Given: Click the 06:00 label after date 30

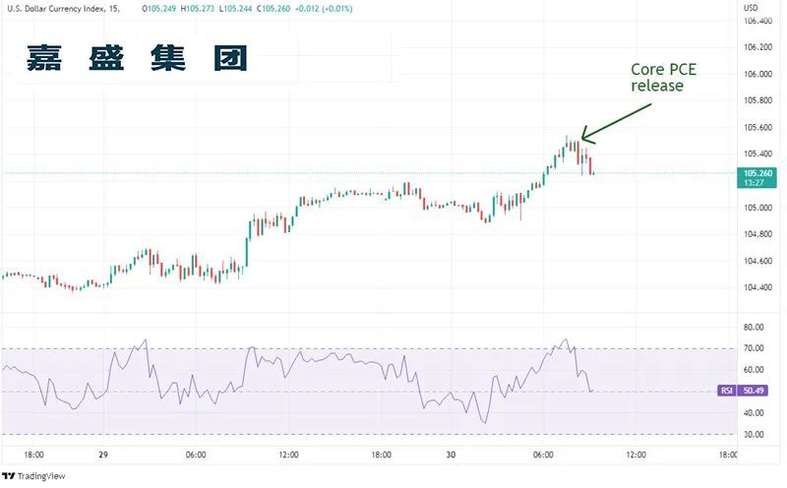Looking at the screenshot, I should (543, 455).
